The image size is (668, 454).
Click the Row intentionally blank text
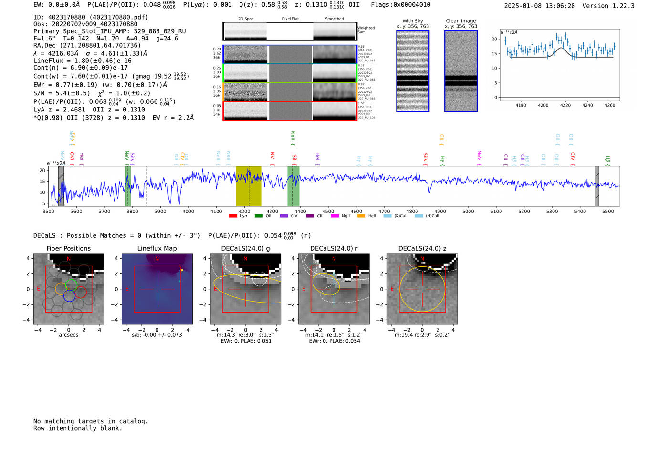pos(78,428)
